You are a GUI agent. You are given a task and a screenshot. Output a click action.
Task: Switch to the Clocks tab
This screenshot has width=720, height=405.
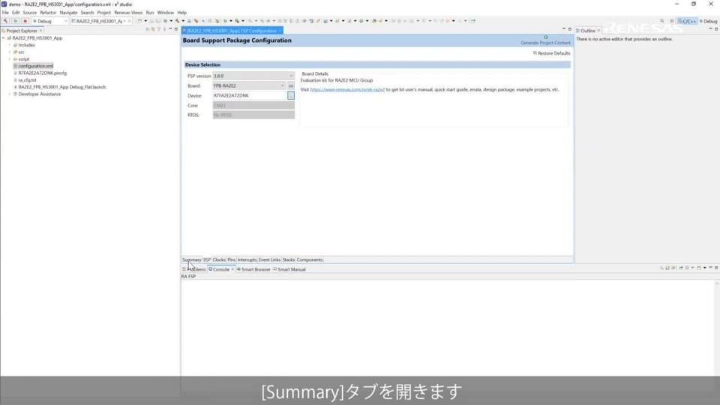pos(219,259)
